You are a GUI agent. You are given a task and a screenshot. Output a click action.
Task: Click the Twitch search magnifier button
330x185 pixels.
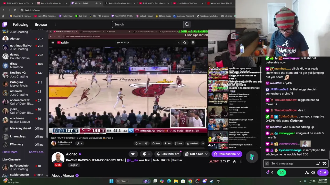point(187,24)
